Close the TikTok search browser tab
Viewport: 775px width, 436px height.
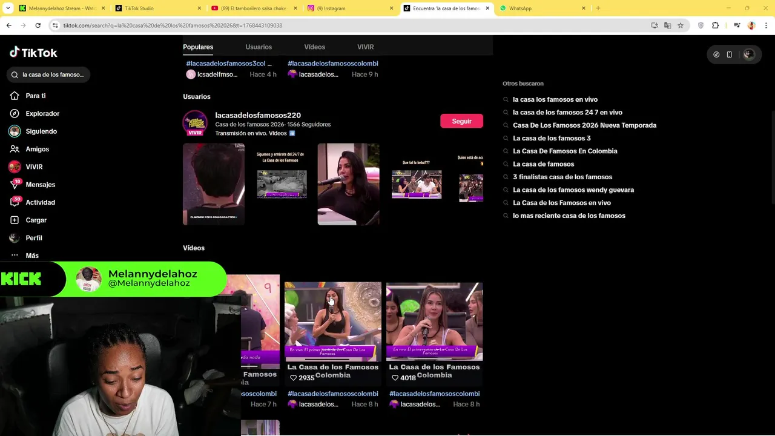[x=487, y=8]
